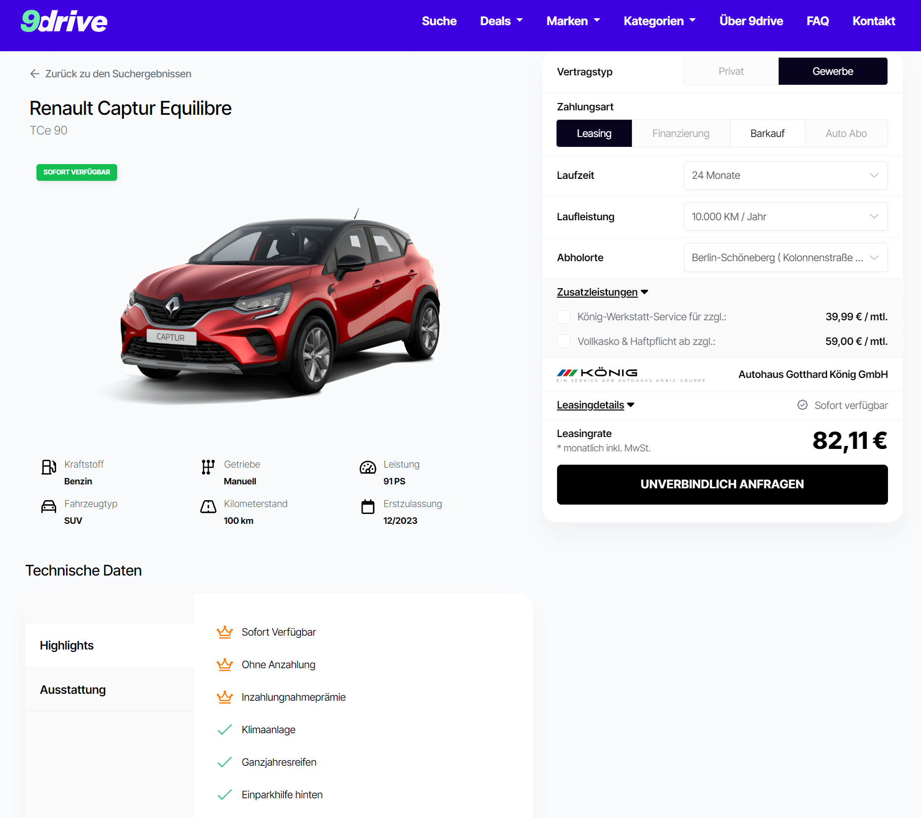
Task: Click the Benzin Kraftstoff value
Action: pos(78,481)
